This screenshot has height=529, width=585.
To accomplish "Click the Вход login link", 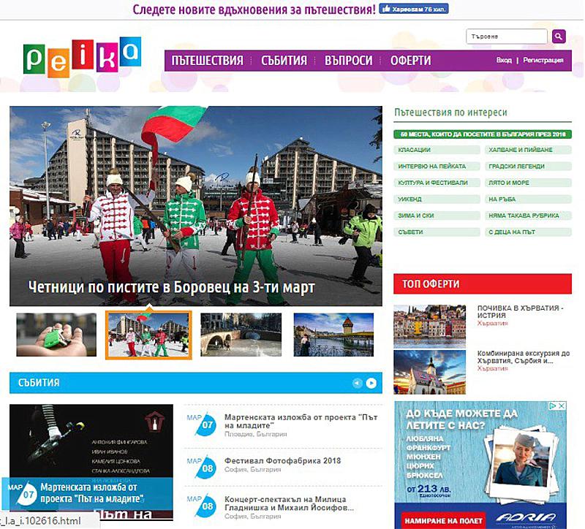I will pos(504,61).
